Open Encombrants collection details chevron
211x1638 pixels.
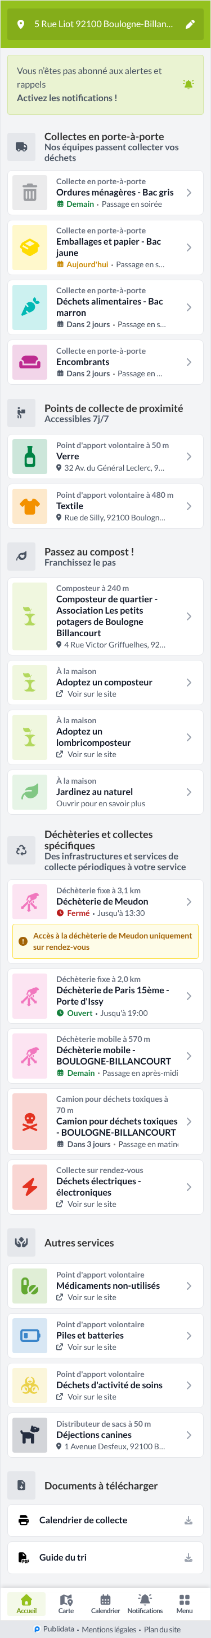189,362
